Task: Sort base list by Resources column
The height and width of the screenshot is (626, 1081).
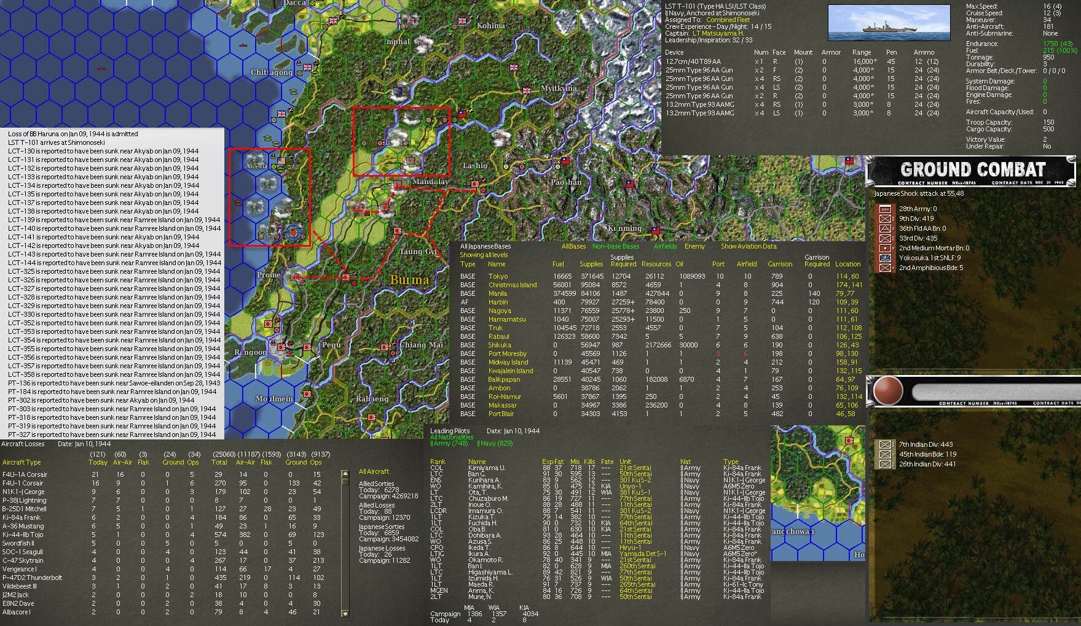Action: coord(656,264)
